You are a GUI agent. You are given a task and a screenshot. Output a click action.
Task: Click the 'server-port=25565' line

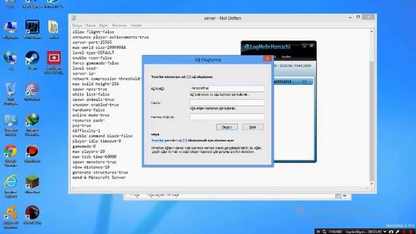pos(92,42)
